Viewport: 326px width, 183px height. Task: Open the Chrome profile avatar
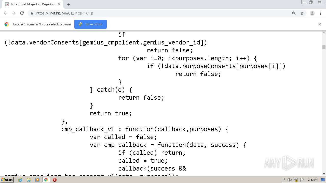(312, 13)
